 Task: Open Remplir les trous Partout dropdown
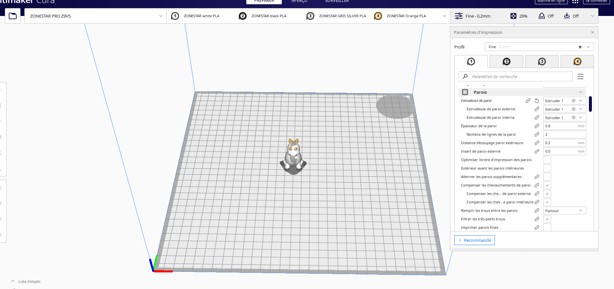click(x=565, y=211)
